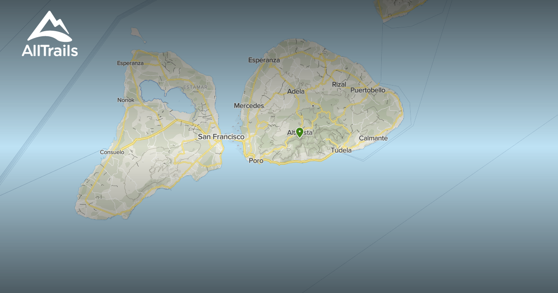Screen dimensions: 558x293
Task: Click the Calmante place label
Action: coord(373,138)
